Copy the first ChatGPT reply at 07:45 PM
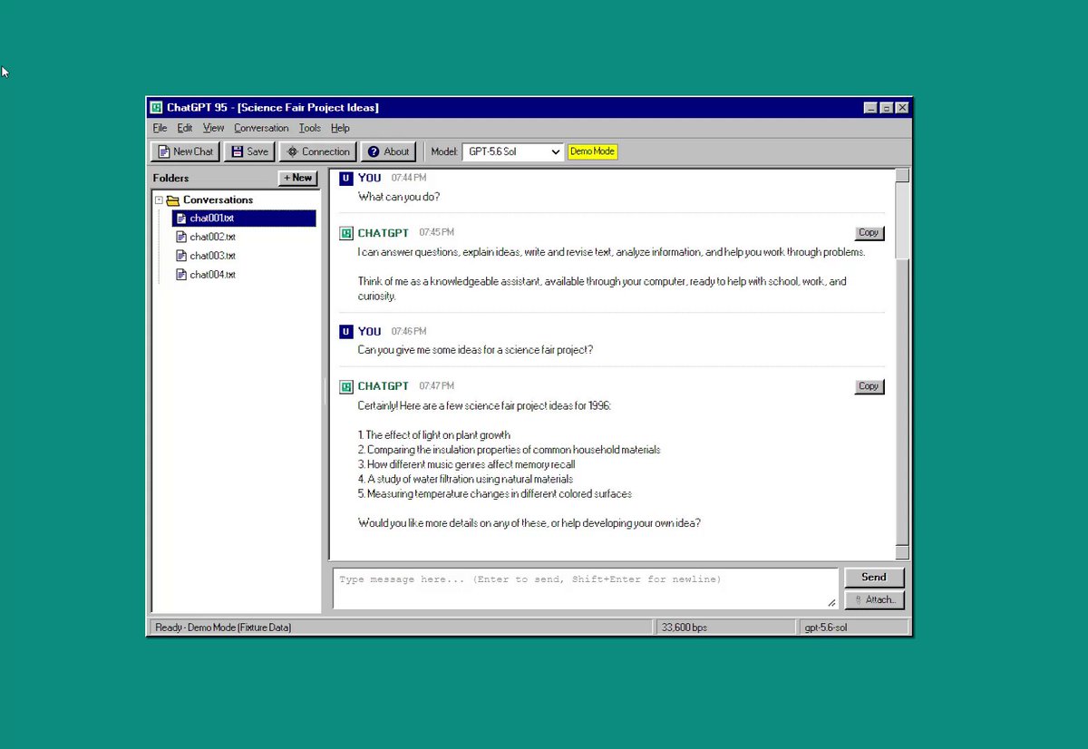The image size is (1088, 749). point(869,233)
